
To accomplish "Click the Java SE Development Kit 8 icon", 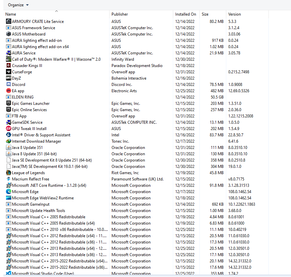I will (9, 160).
